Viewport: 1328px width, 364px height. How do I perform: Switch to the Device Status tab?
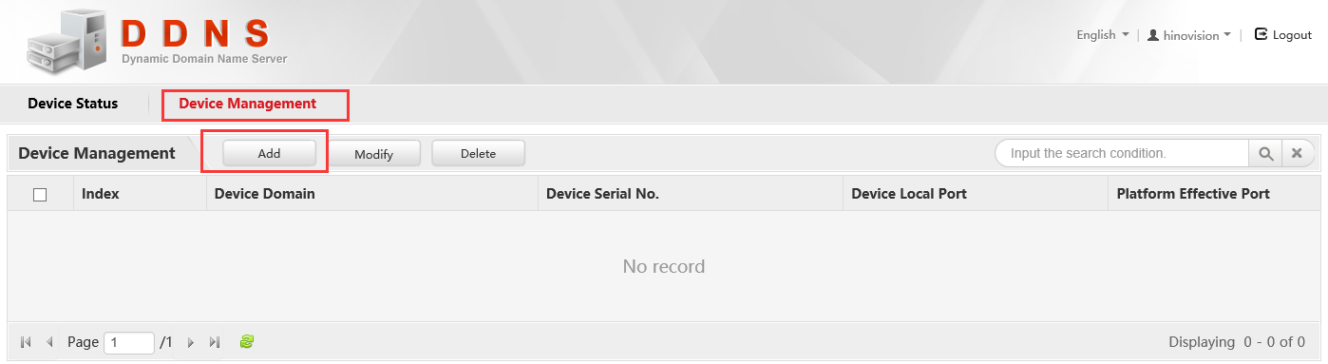point(73,104)
